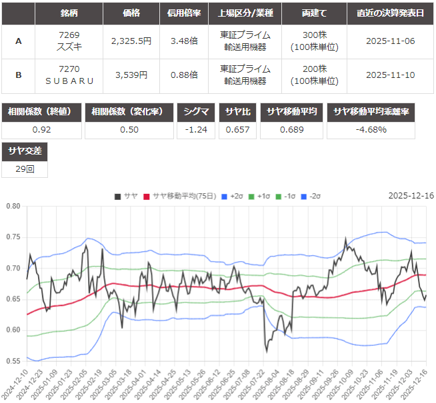
Task: Click the 信用倍率 column header
Action: (183, 13)
